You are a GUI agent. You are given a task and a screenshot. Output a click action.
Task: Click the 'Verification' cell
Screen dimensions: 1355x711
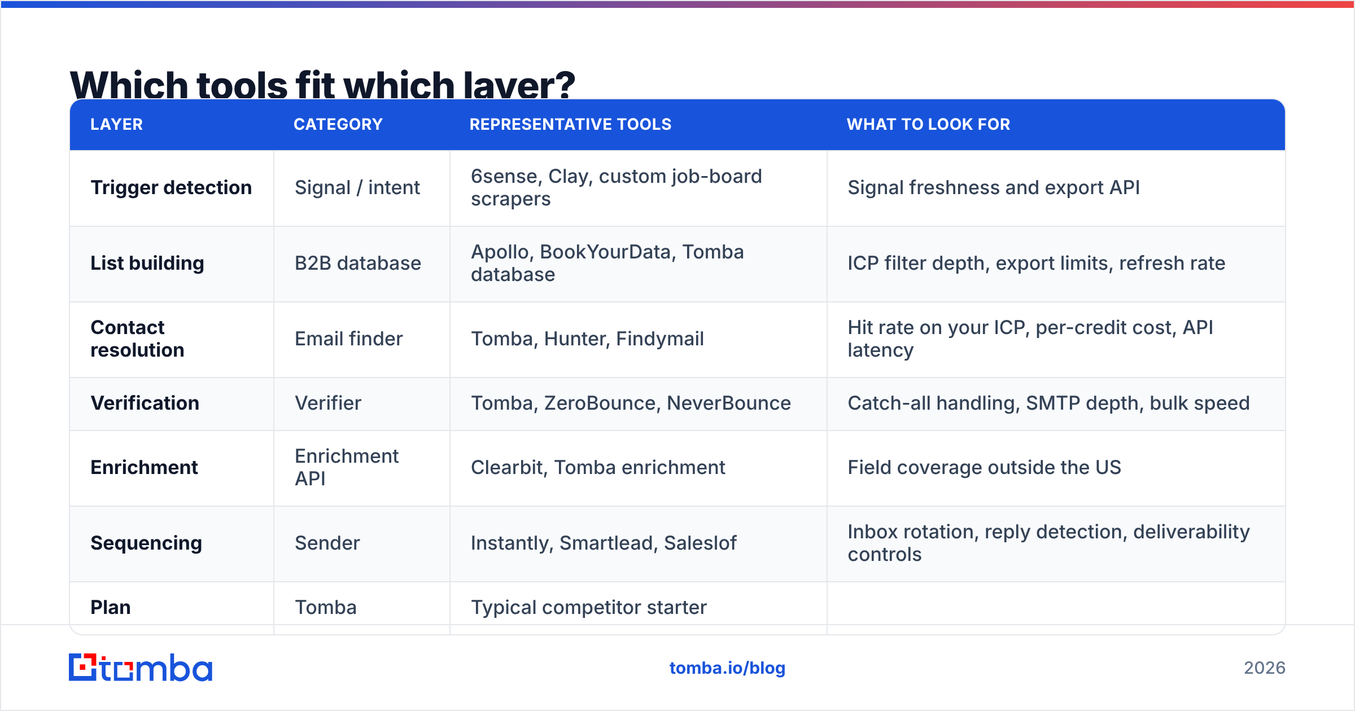coord(172,403)
